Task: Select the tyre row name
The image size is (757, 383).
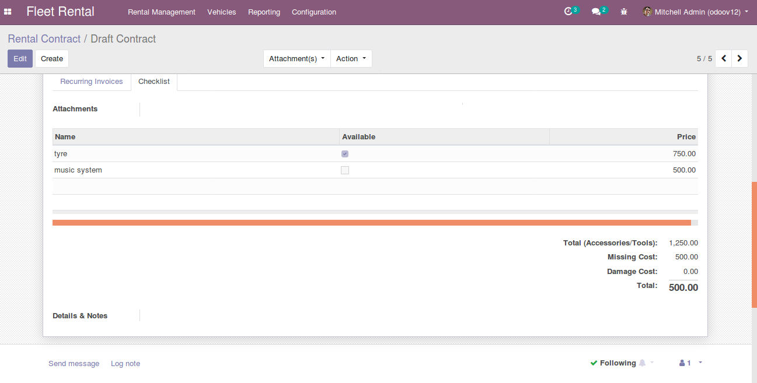Action: tap(61, 154)
